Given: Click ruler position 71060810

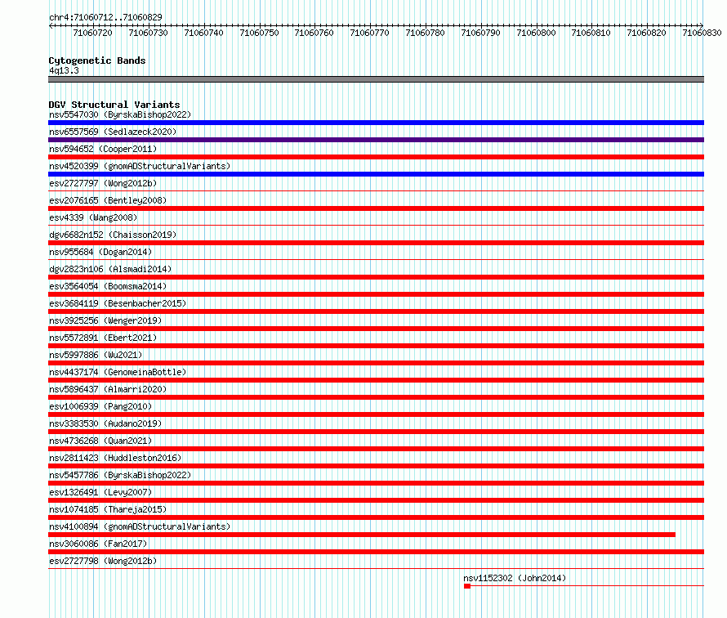Looking at the screenshot, I should pyautogui.click(x=591, y=33).
